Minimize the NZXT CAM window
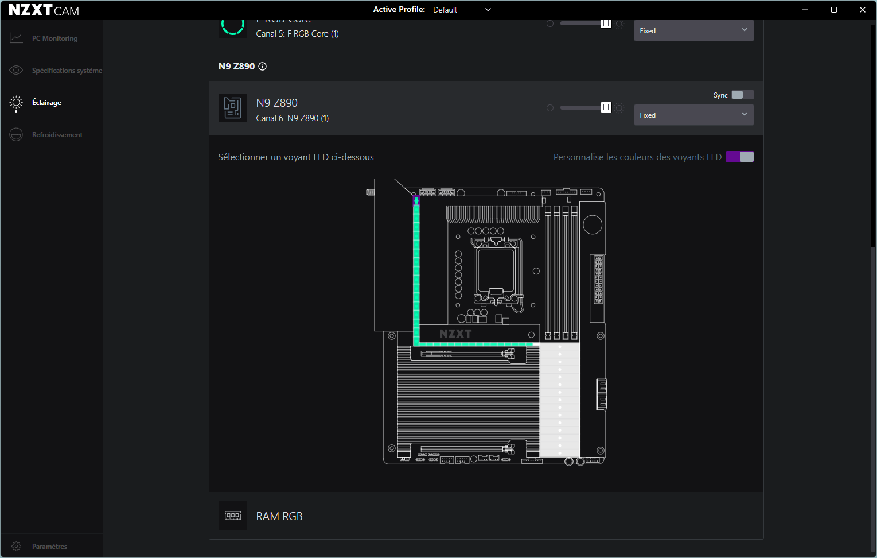Viewport: 877px width, 558px height. (x=805, y=10)
